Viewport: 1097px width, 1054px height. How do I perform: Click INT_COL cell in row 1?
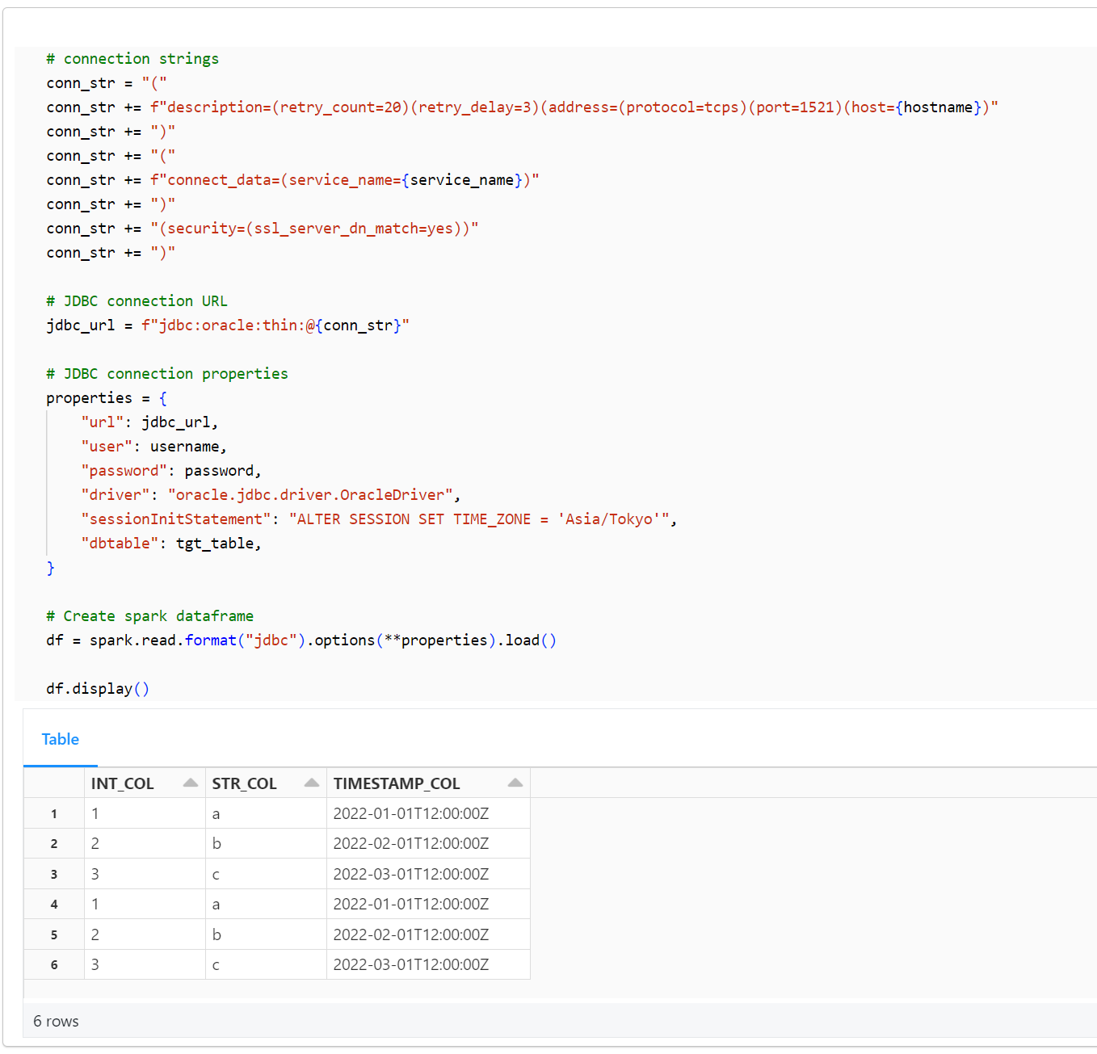[145, 813]
